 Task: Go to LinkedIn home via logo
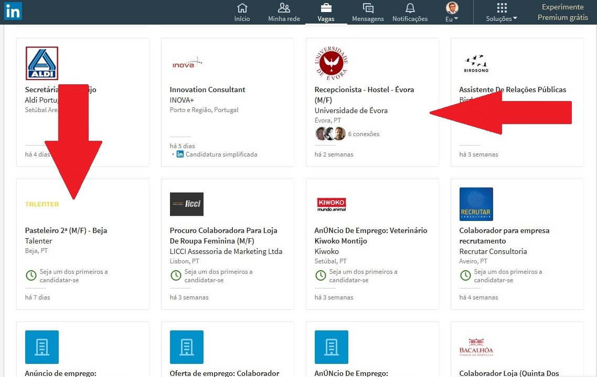[x=13, y=11]
